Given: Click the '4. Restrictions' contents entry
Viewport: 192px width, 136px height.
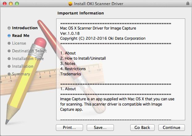Looking at the screenshot, I should pyautogui.click(x=73, y=69).
